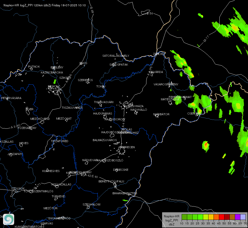Viewport: 248px width, 228px height.
Task: Click the bright red 45-50 dBZ legend swatch
Action: tap(222, 217)
